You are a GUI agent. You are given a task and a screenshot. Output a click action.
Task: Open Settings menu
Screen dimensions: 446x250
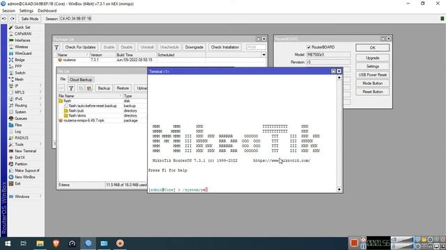tap(26, 11)
